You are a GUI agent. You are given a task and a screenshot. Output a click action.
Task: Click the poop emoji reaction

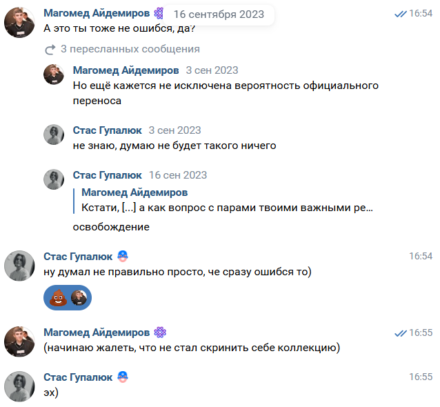coord(58,297)
